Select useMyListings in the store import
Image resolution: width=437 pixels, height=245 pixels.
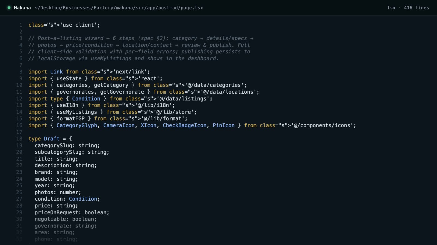pos(77,112)
